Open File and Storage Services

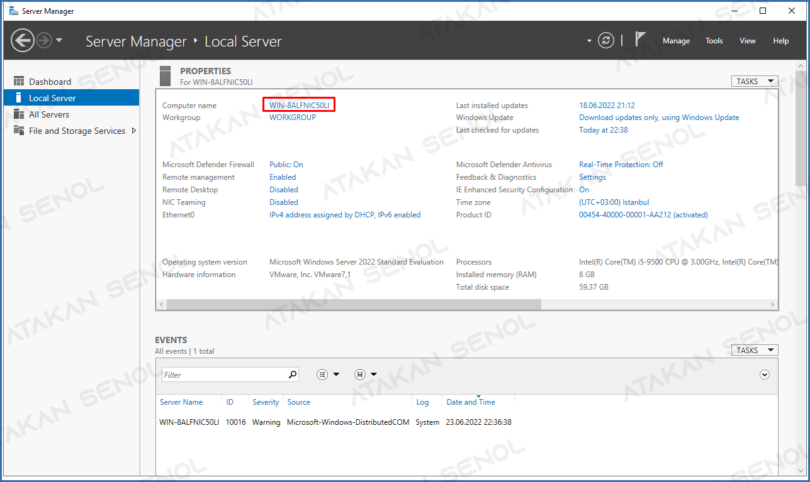coord(77,131)
